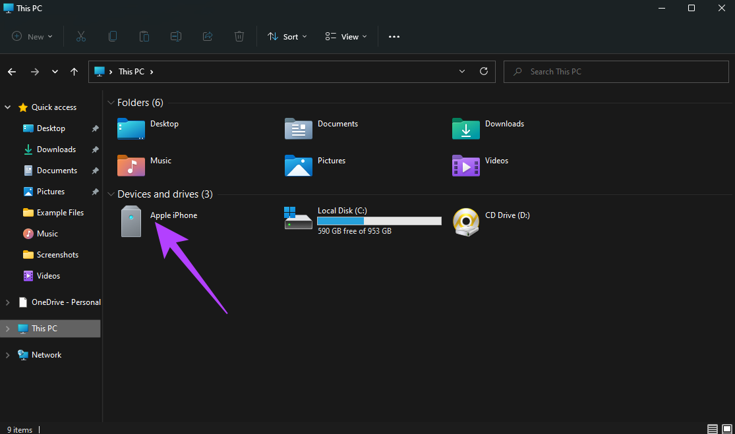The image size is (735, 434).
Task: Open the View dropdown menu
Action: (346, 36)
